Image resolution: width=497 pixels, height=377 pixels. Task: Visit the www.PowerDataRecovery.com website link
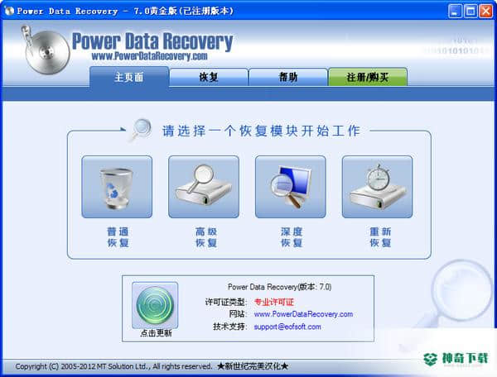click(x=303, y=314)
